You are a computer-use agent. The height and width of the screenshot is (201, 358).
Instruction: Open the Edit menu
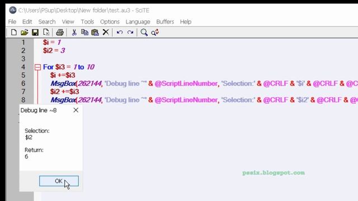tap(27, 22)
